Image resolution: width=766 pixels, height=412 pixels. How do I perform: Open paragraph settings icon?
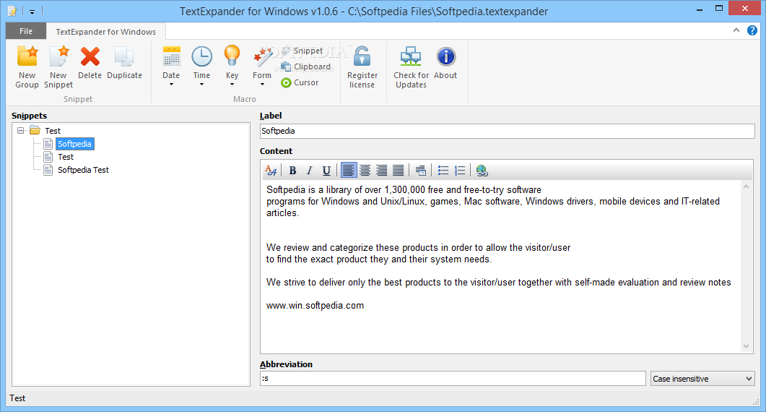(420, 171)
